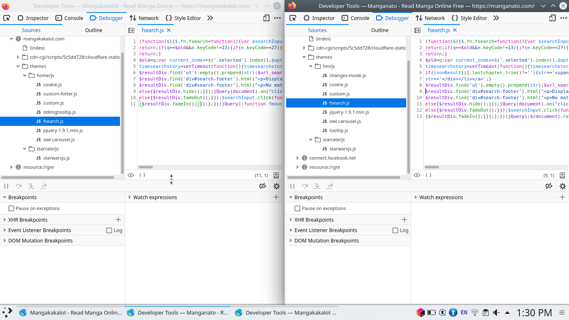This screenshot has height=320, width=569.
Task: Toggle deactivate breakpoints in Mangakakalot debugger
Action: point(262,186)
